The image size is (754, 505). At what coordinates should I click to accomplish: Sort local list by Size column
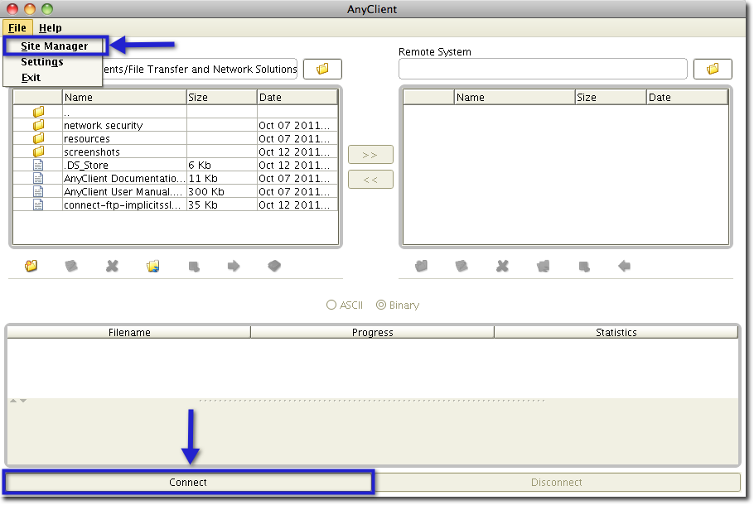tap(222, 98)
